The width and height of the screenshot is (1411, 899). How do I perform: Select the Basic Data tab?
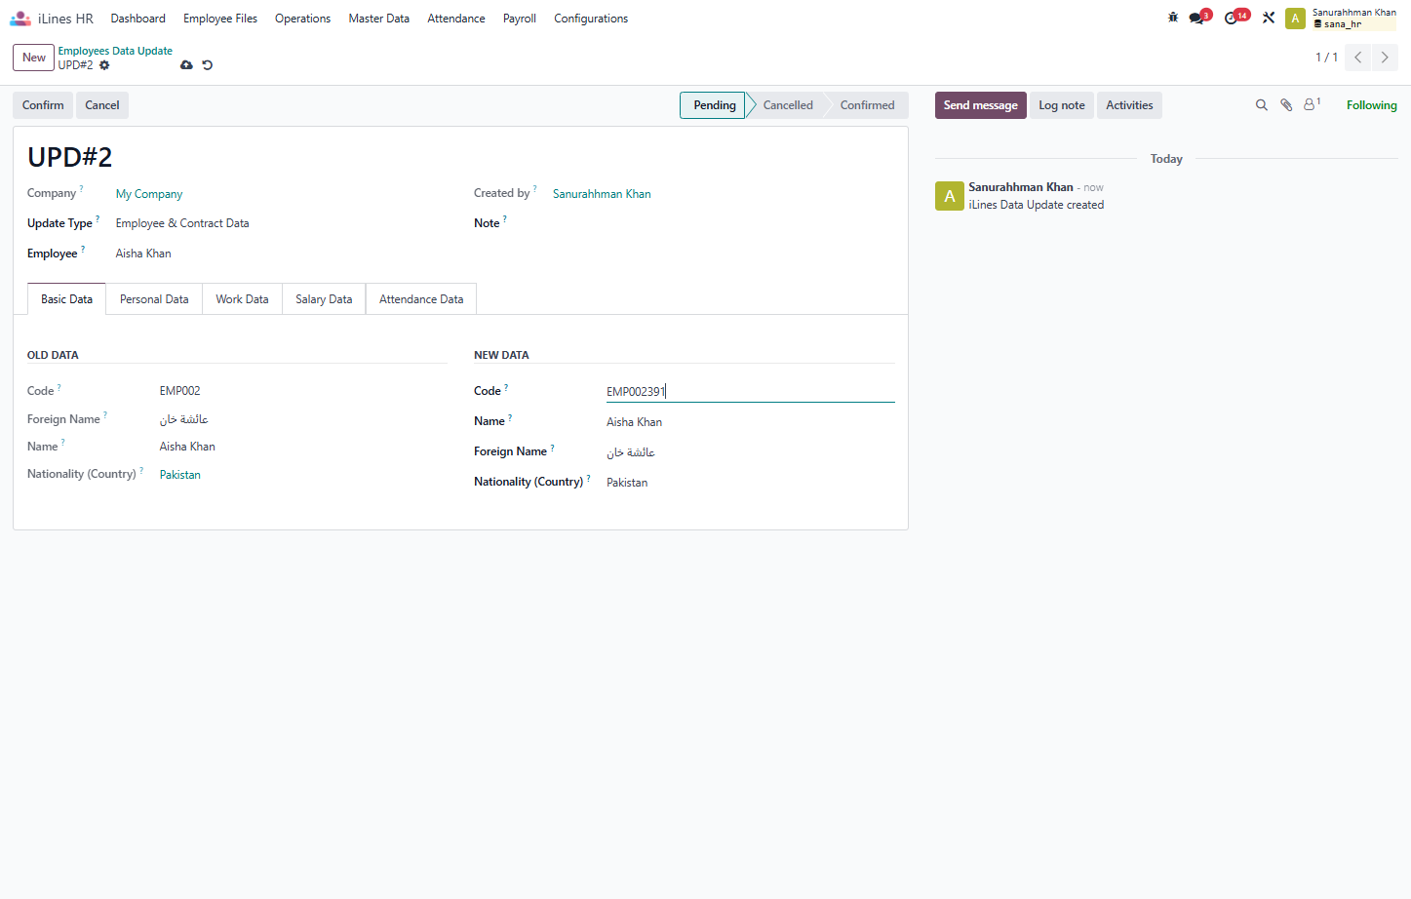click(66, 299)
